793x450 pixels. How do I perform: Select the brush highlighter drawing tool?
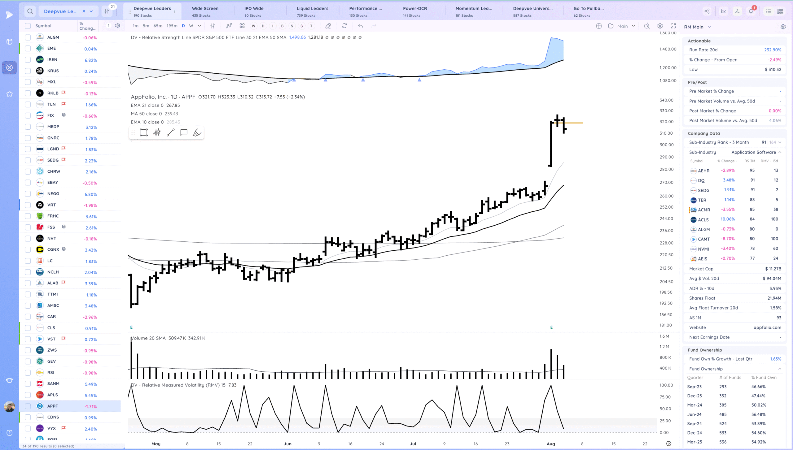tap(197, 133)
